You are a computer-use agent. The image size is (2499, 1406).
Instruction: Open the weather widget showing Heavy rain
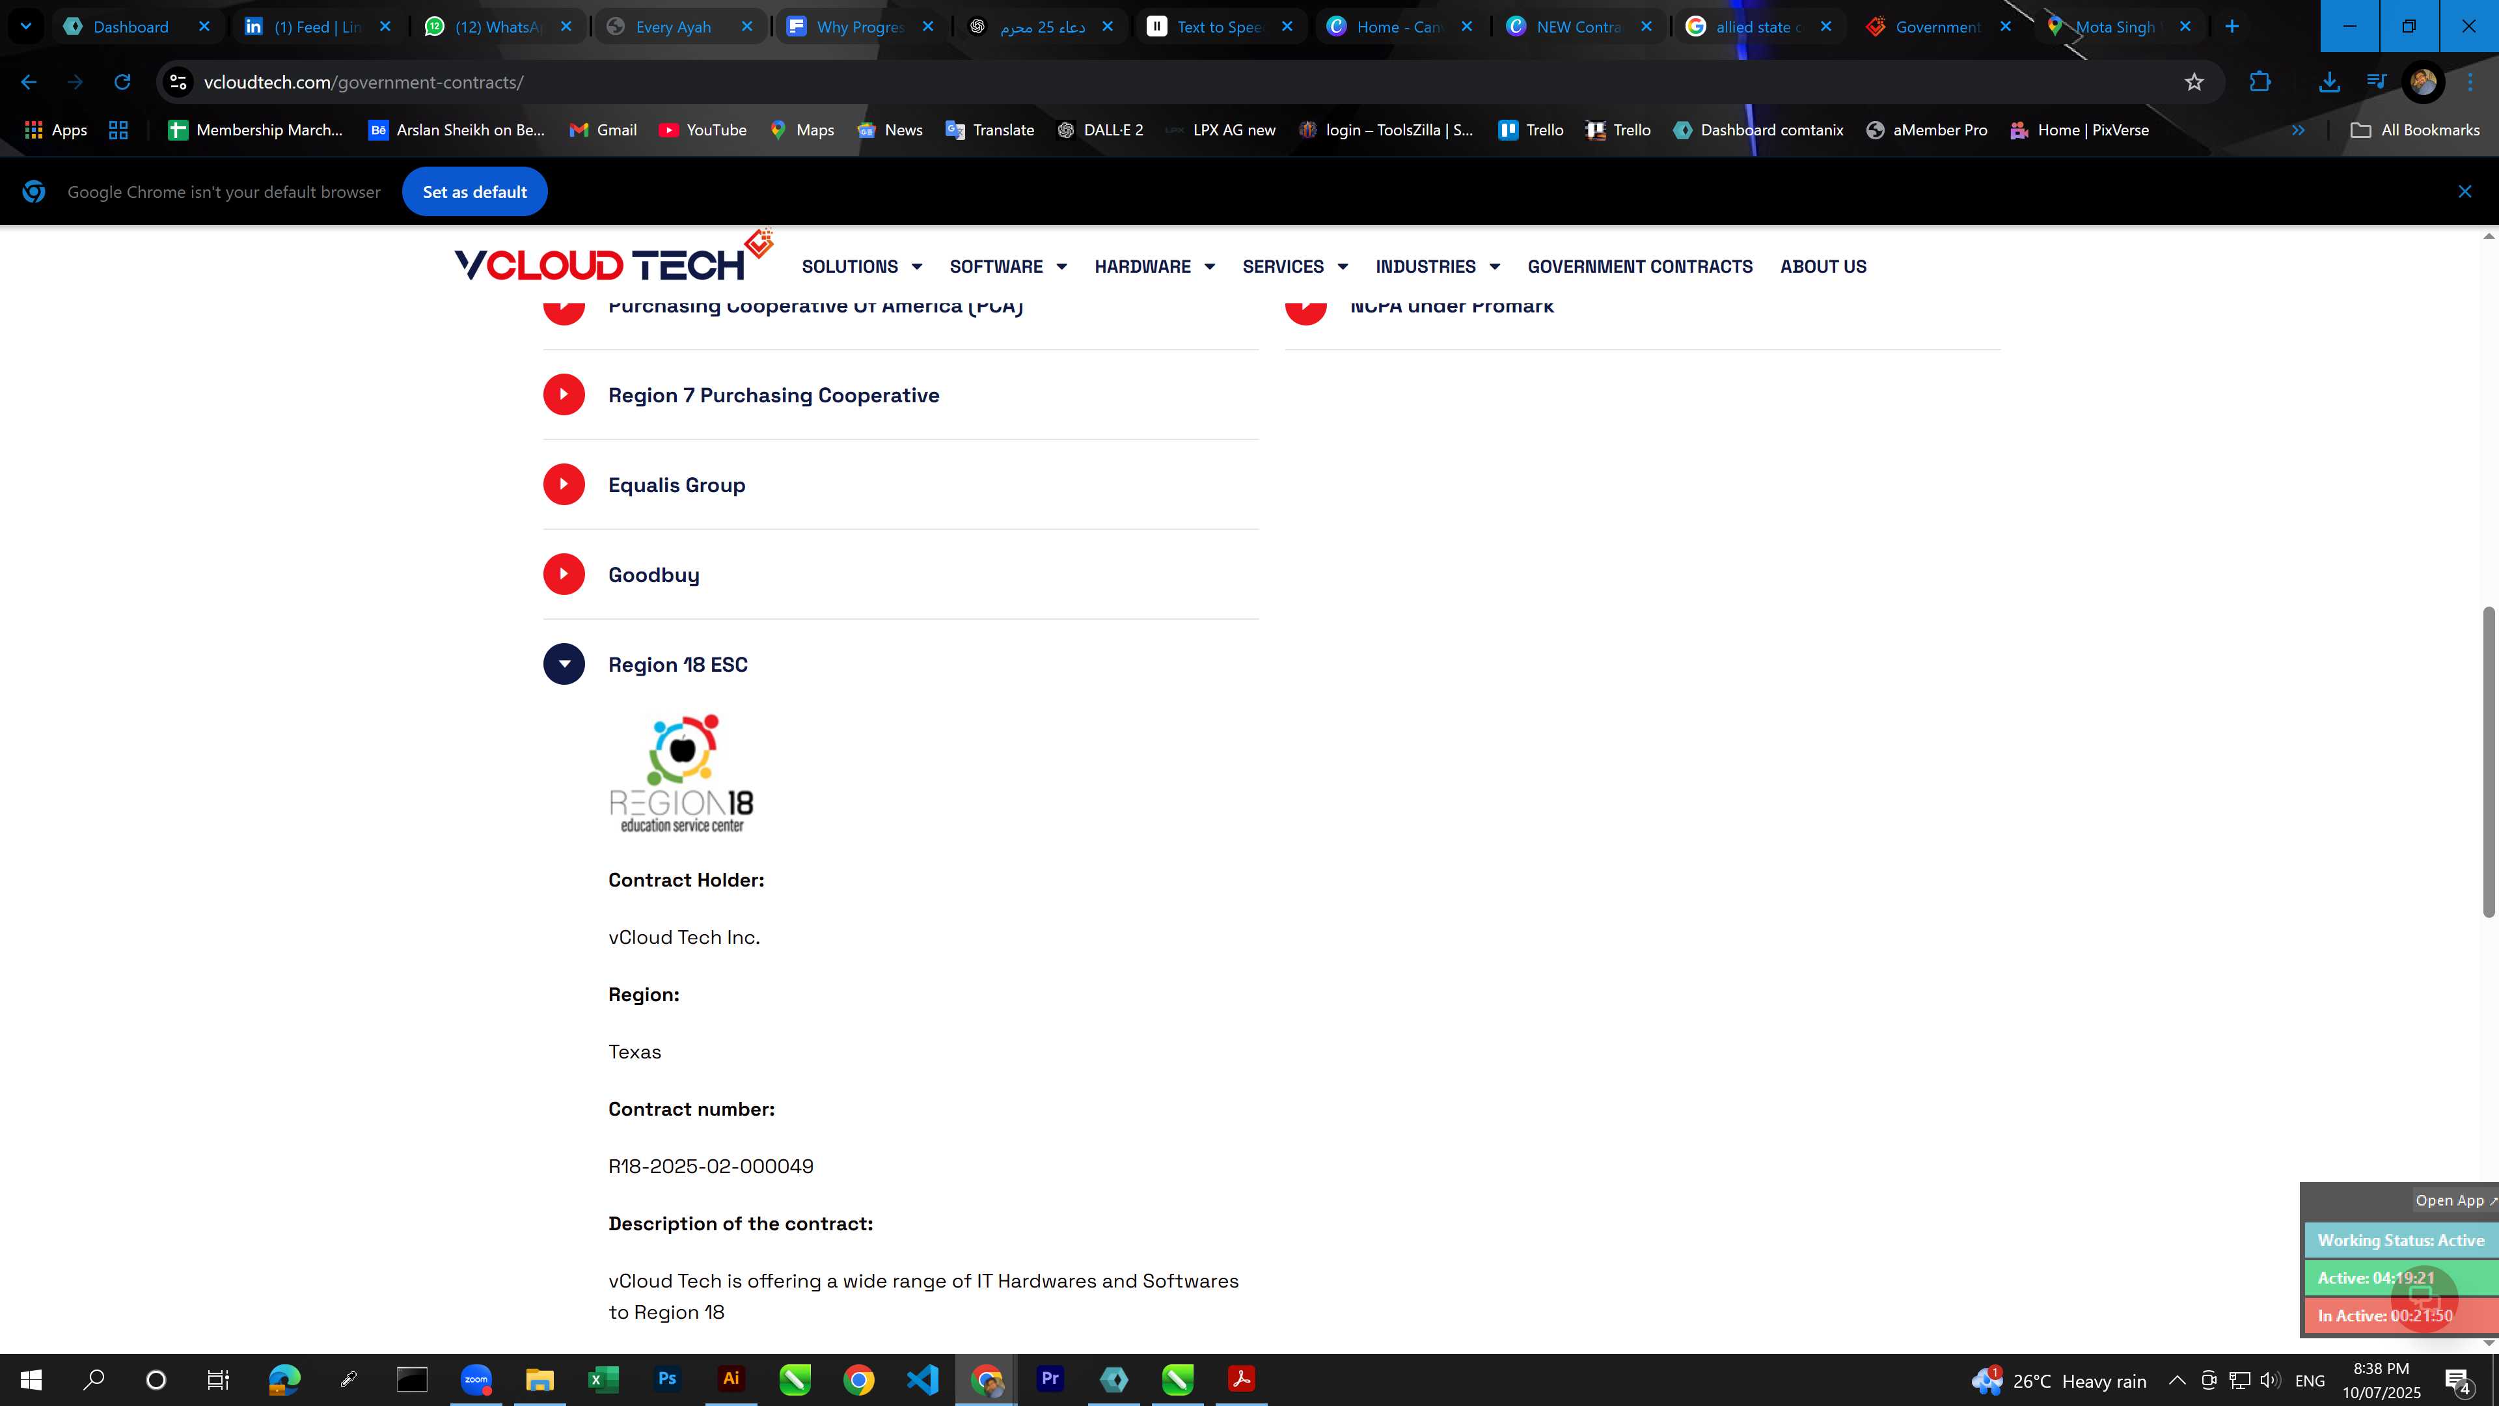pos(2058,1381)
